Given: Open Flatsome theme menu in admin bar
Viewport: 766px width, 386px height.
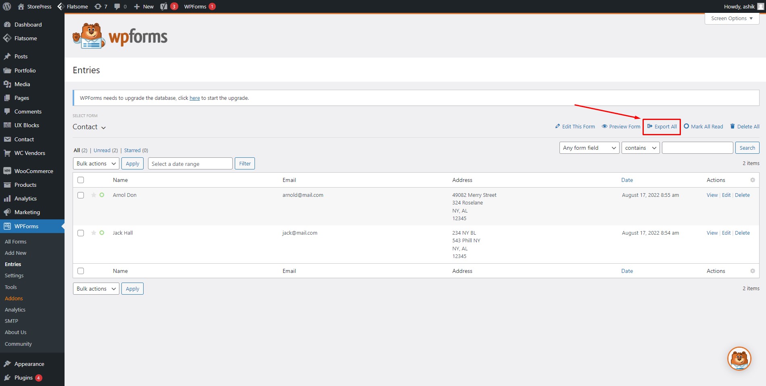Looking at the screenshot, I should 73,6.
